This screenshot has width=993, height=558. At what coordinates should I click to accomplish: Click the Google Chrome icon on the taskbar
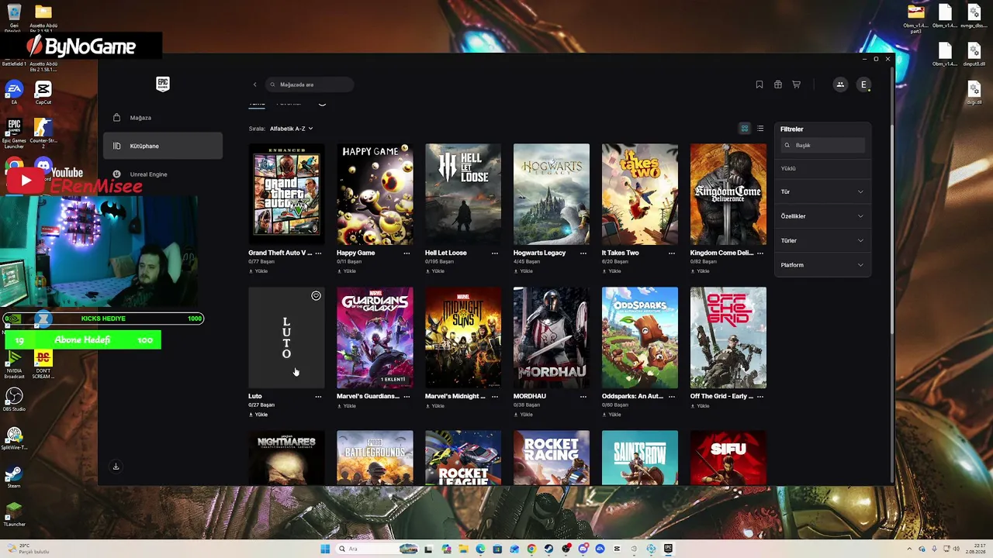click(531, 549)
